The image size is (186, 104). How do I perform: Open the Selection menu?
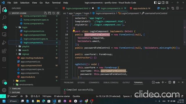25,3
